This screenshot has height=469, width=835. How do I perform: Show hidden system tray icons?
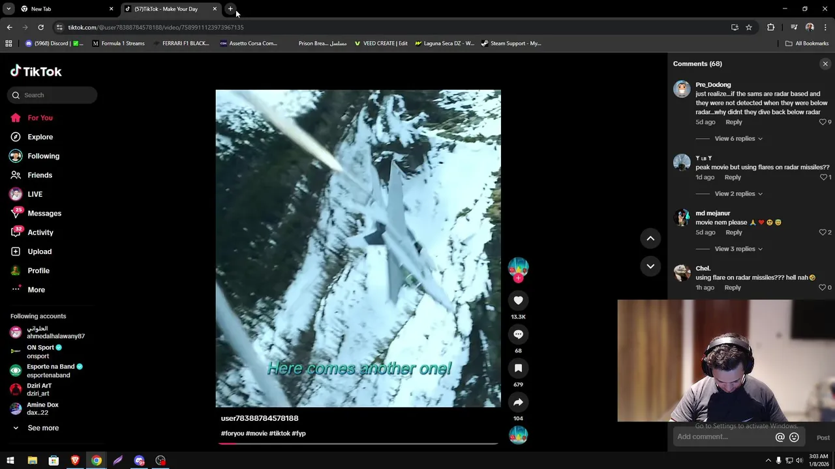pyautogui.click(x=768, y=461)
